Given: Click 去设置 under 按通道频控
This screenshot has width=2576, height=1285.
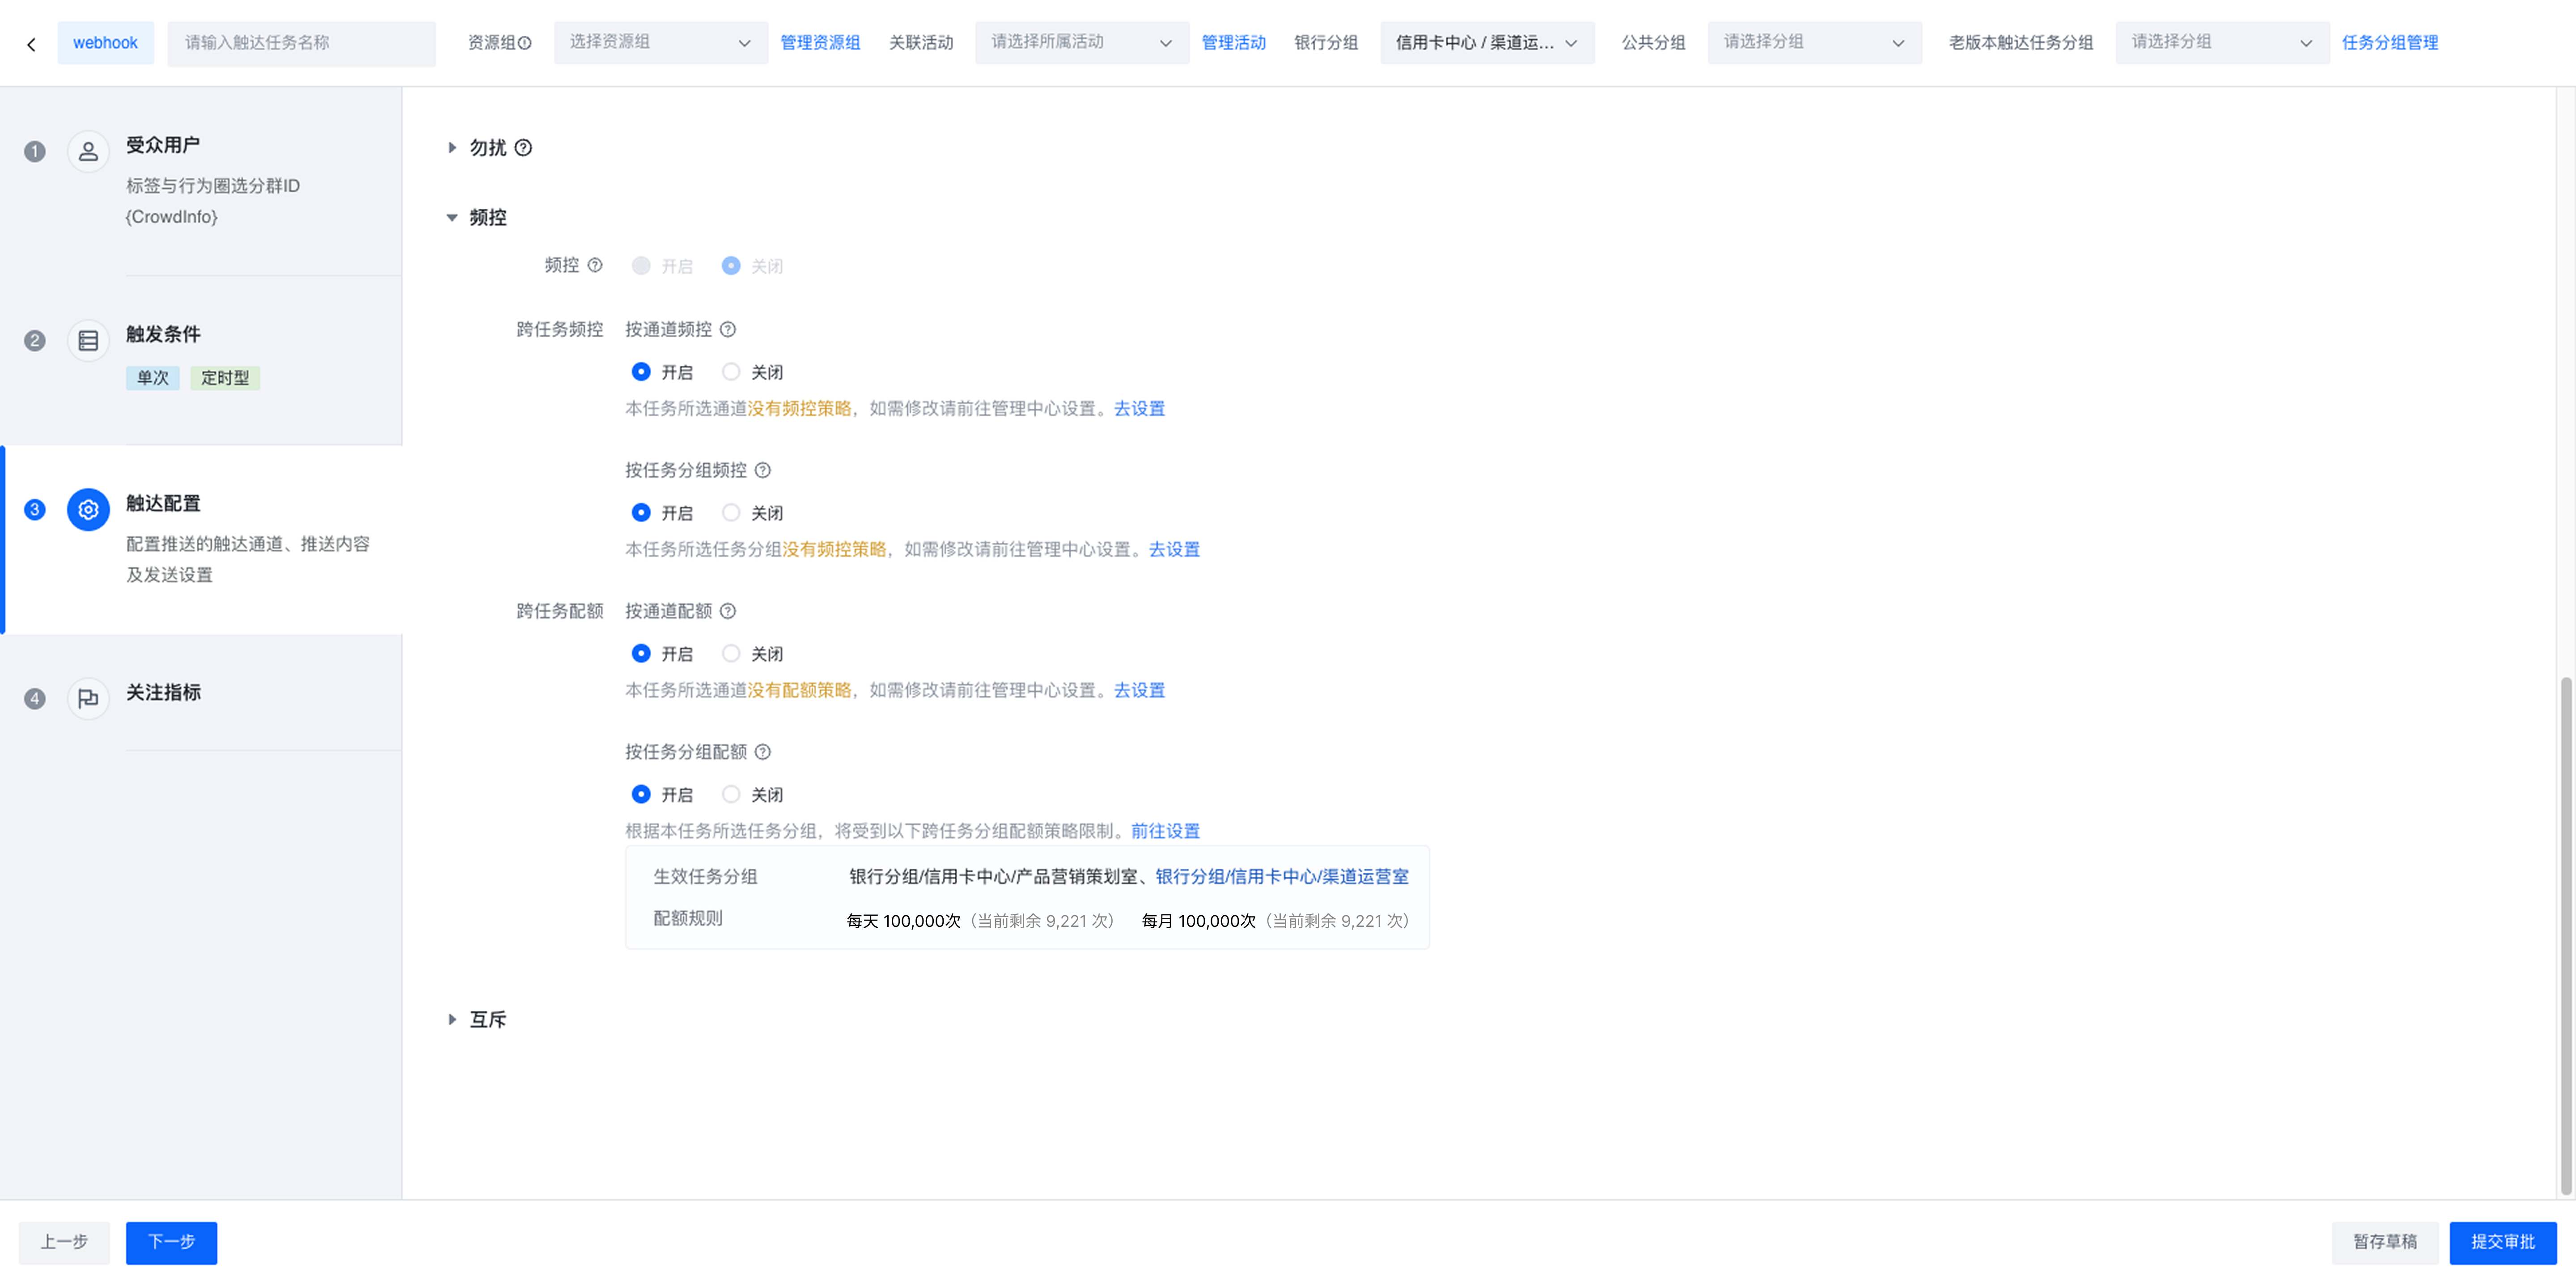Looking at the screenshot, I should click(x=1139, y=409).
